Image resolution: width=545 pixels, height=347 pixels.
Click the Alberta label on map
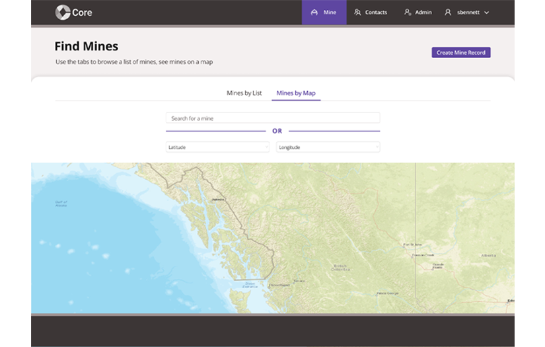[x=488, y=256]
